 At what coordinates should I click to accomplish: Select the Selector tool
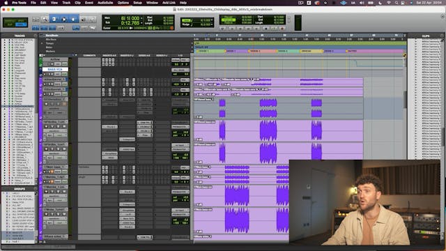[x=63, y=20]
